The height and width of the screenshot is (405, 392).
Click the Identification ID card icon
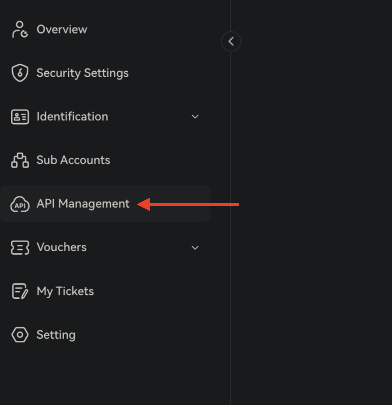point(20,117)
